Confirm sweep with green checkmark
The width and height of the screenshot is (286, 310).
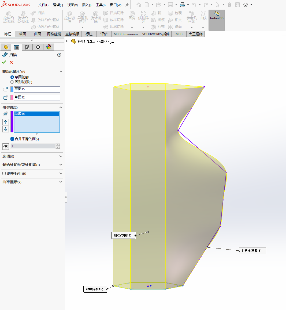click(4, 62)
